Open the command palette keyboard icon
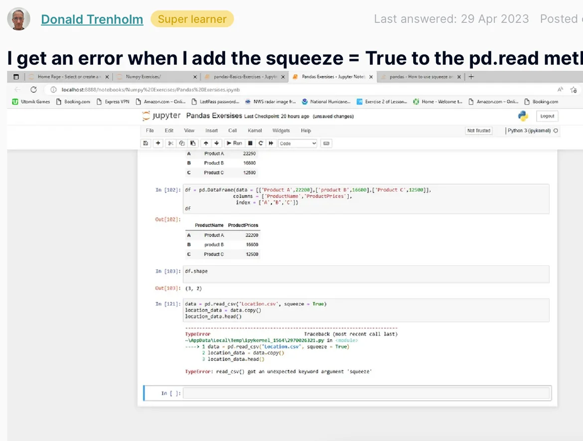The height and width of the screenshot is (441, 583). pyautogui.click(x=326, y=143)
